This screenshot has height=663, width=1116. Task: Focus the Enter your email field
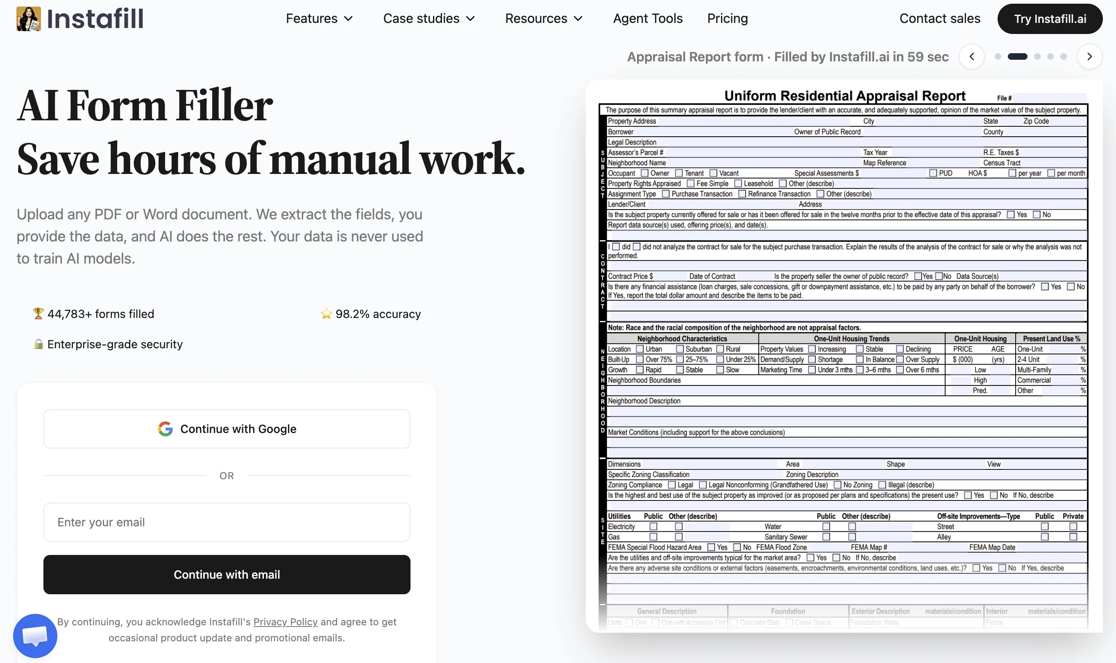[x=227, y=522]
